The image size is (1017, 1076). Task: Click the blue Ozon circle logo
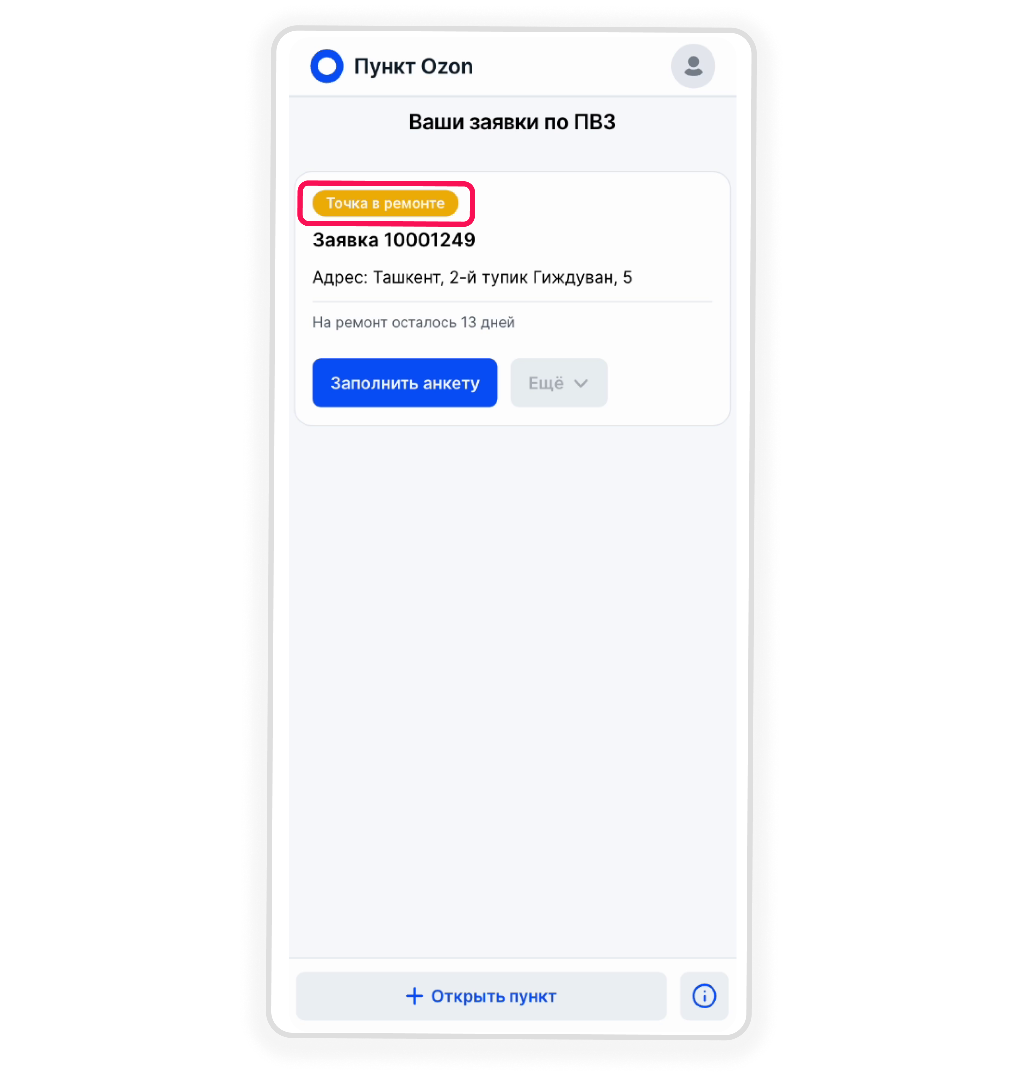coord(327,66)
